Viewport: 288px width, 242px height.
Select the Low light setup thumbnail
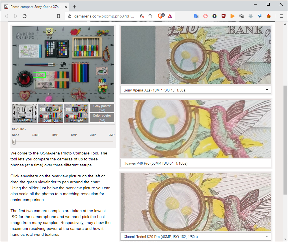click(76, 113)
